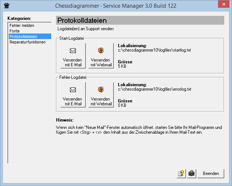The height and width of the screenshot is (186, 232).
Task: Send the Fehler-Logdatei via E-Mail
Action: pos(73,95)
